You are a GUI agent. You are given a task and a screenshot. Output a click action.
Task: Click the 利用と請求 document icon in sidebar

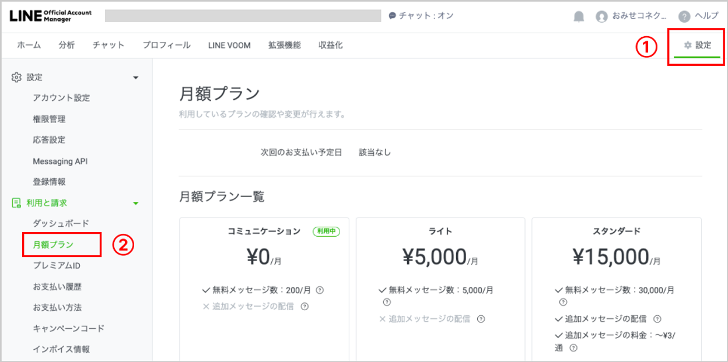pyautogui.click(x=16, y=203)
